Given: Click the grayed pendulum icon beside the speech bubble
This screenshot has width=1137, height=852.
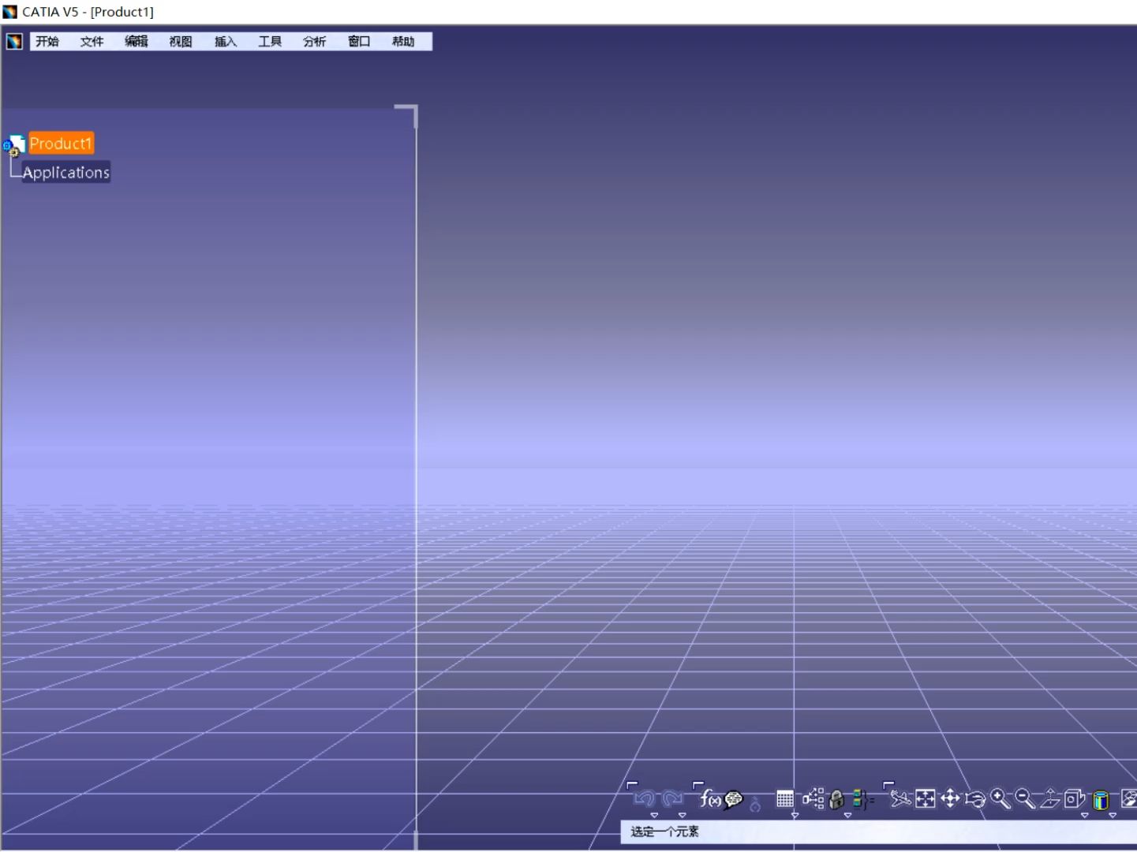Looking at the screenshot, I should (755, 803).
